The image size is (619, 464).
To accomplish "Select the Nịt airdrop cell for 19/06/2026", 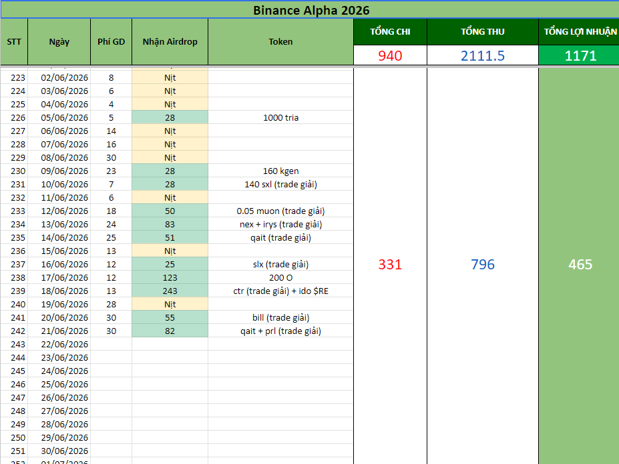I will (170, 305).
